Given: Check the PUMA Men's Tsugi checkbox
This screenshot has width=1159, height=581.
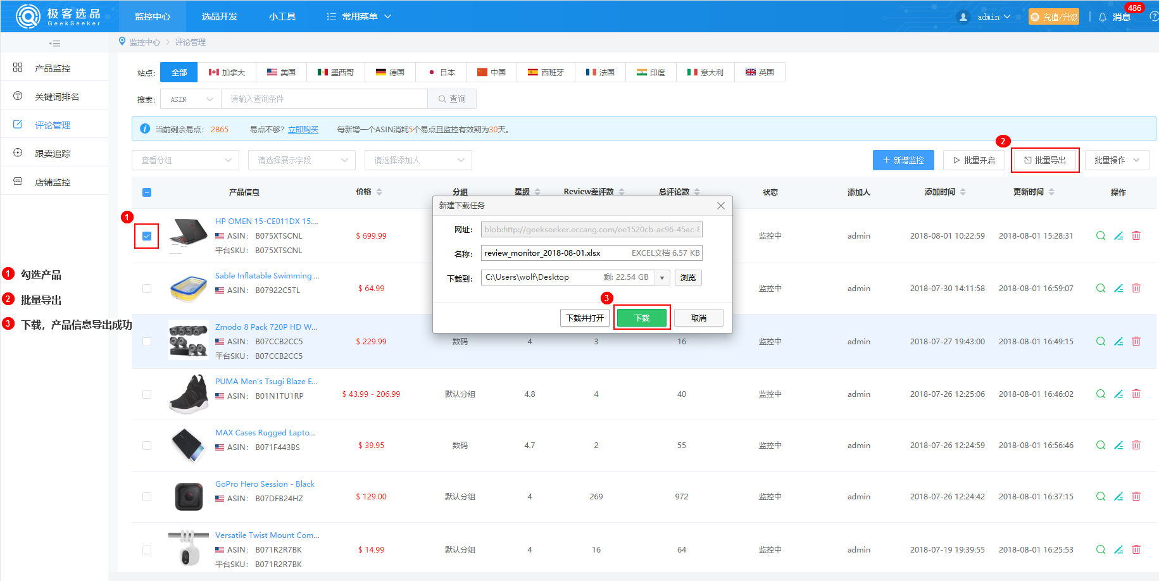Looking at the screenshot, I should (147, 394).
